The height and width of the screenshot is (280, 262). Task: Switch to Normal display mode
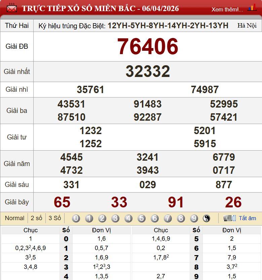tap(14, 218)
